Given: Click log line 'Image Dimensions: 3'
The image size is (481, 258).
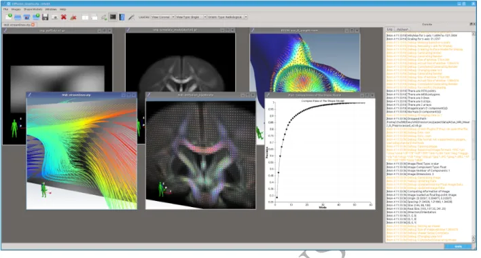Looking at the screenshot, I should pos(410,174).
